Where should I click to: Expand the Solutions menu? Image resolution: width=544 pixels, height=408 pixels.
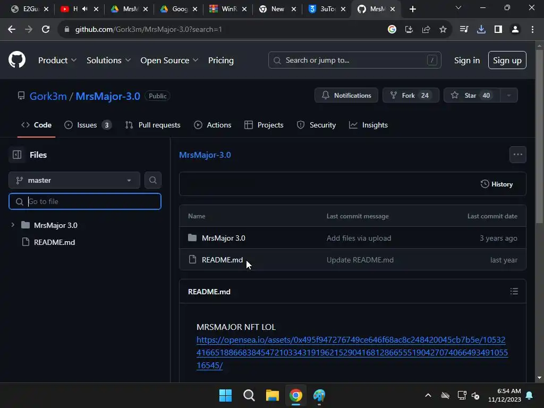108,61
